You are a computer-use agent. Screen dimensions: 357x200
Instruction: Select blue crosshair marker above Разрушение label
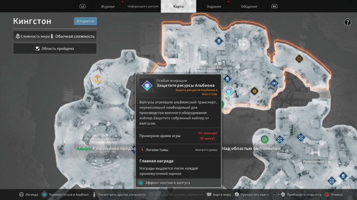click(x=301, y=138)
